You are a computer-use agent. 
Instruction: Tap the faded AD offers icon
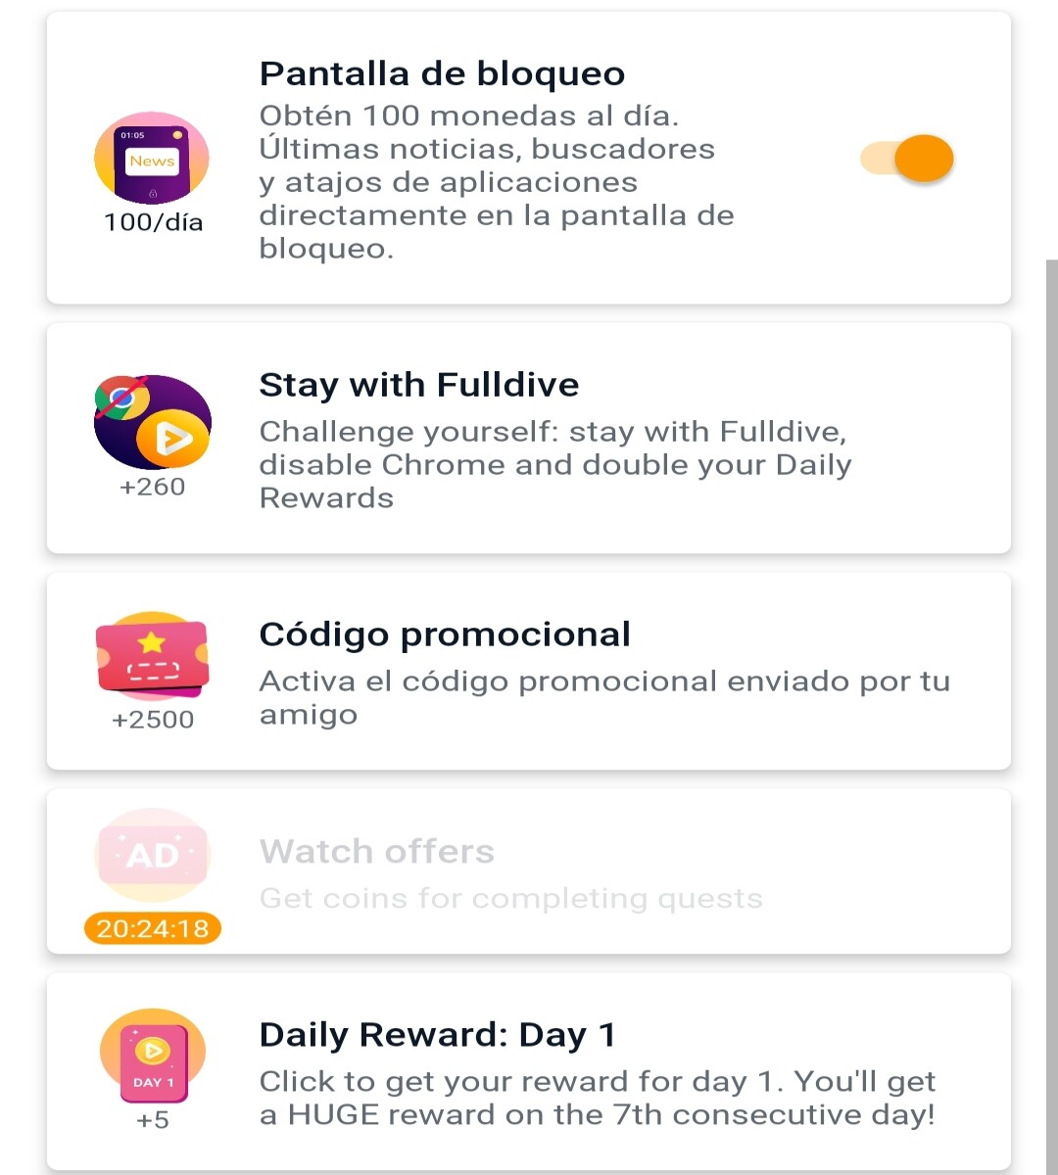click(x=152, y=855)
